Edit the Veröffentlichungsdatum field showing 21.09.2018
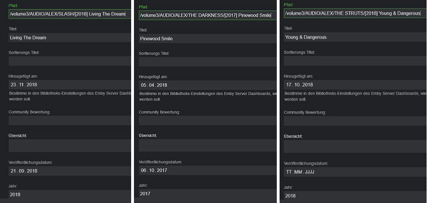The width and height of the screenshot is (428, 203). tap(69, 171)
